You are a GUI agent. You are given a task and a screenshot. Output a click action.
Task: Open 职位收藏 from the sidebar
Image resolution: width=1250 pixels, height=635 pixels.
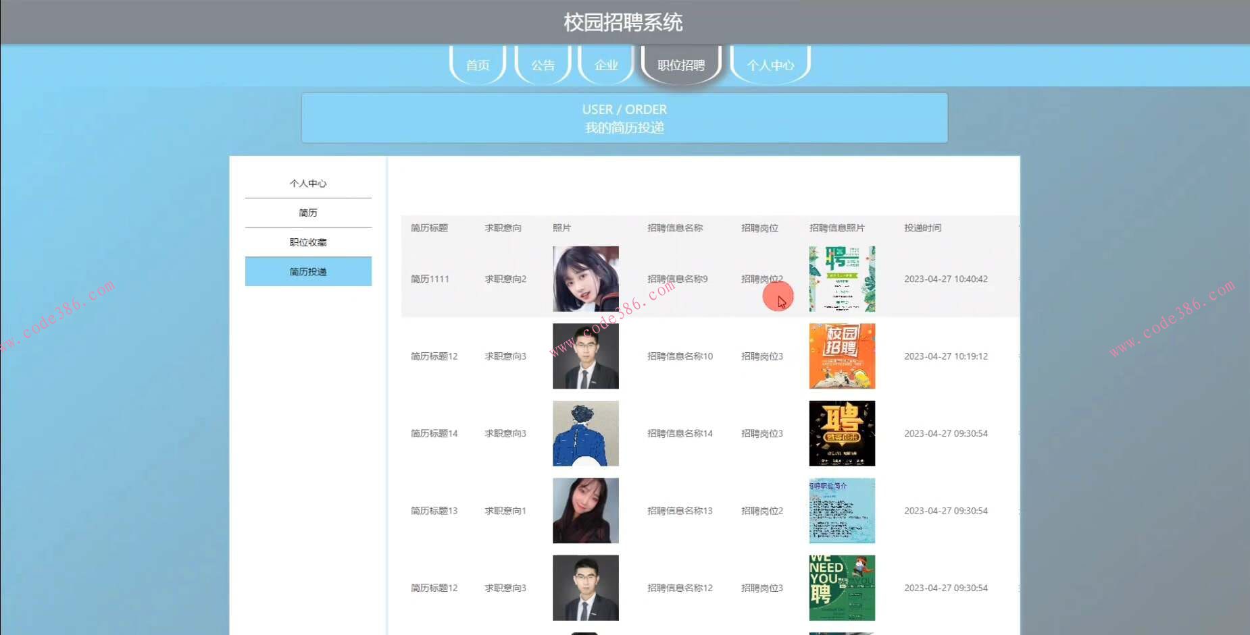pos(308,242)
